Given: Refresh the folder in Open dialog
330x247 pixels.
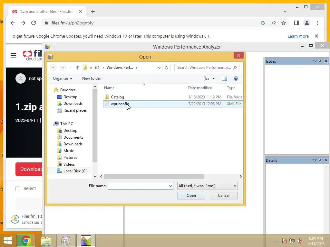Looking at the screenshot, I should [x=166, y=68].
